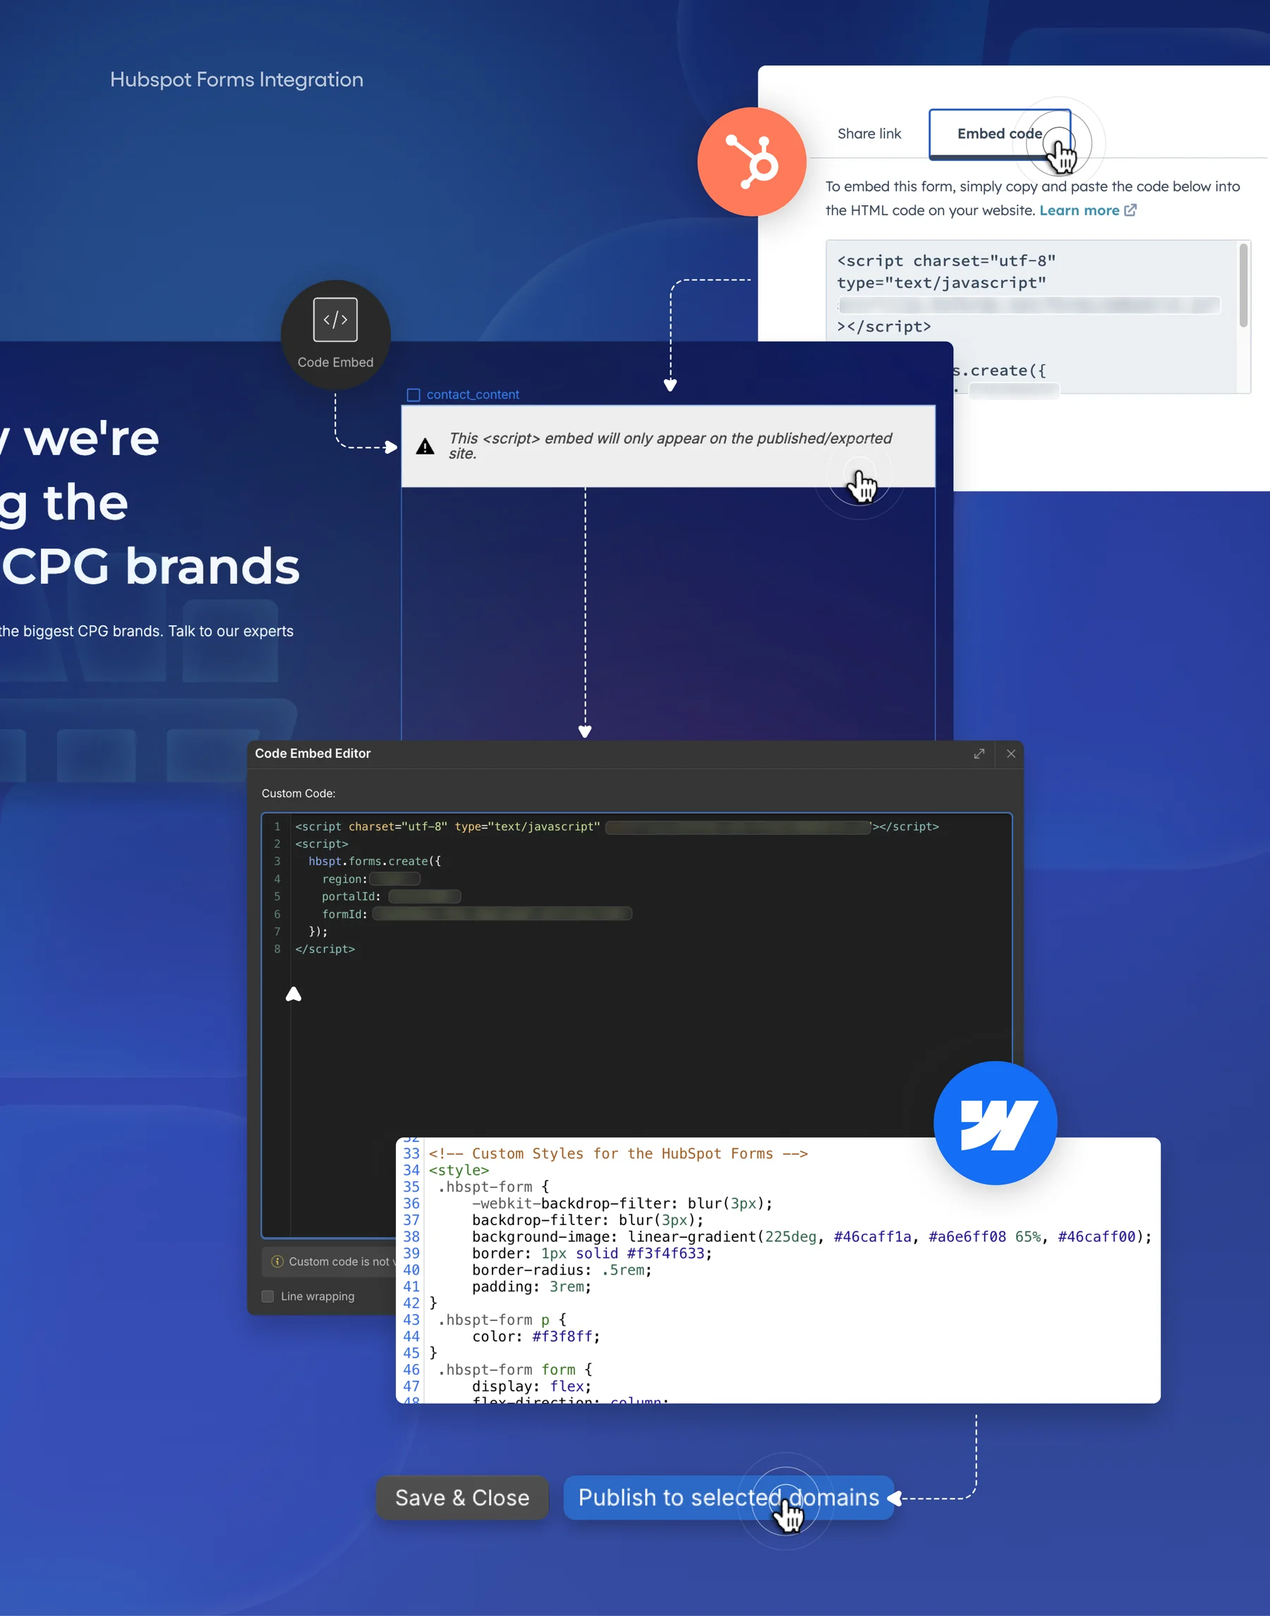Click the orange HubSpot logo circle
This screenshot has height=1616, width=1270.
751,162
